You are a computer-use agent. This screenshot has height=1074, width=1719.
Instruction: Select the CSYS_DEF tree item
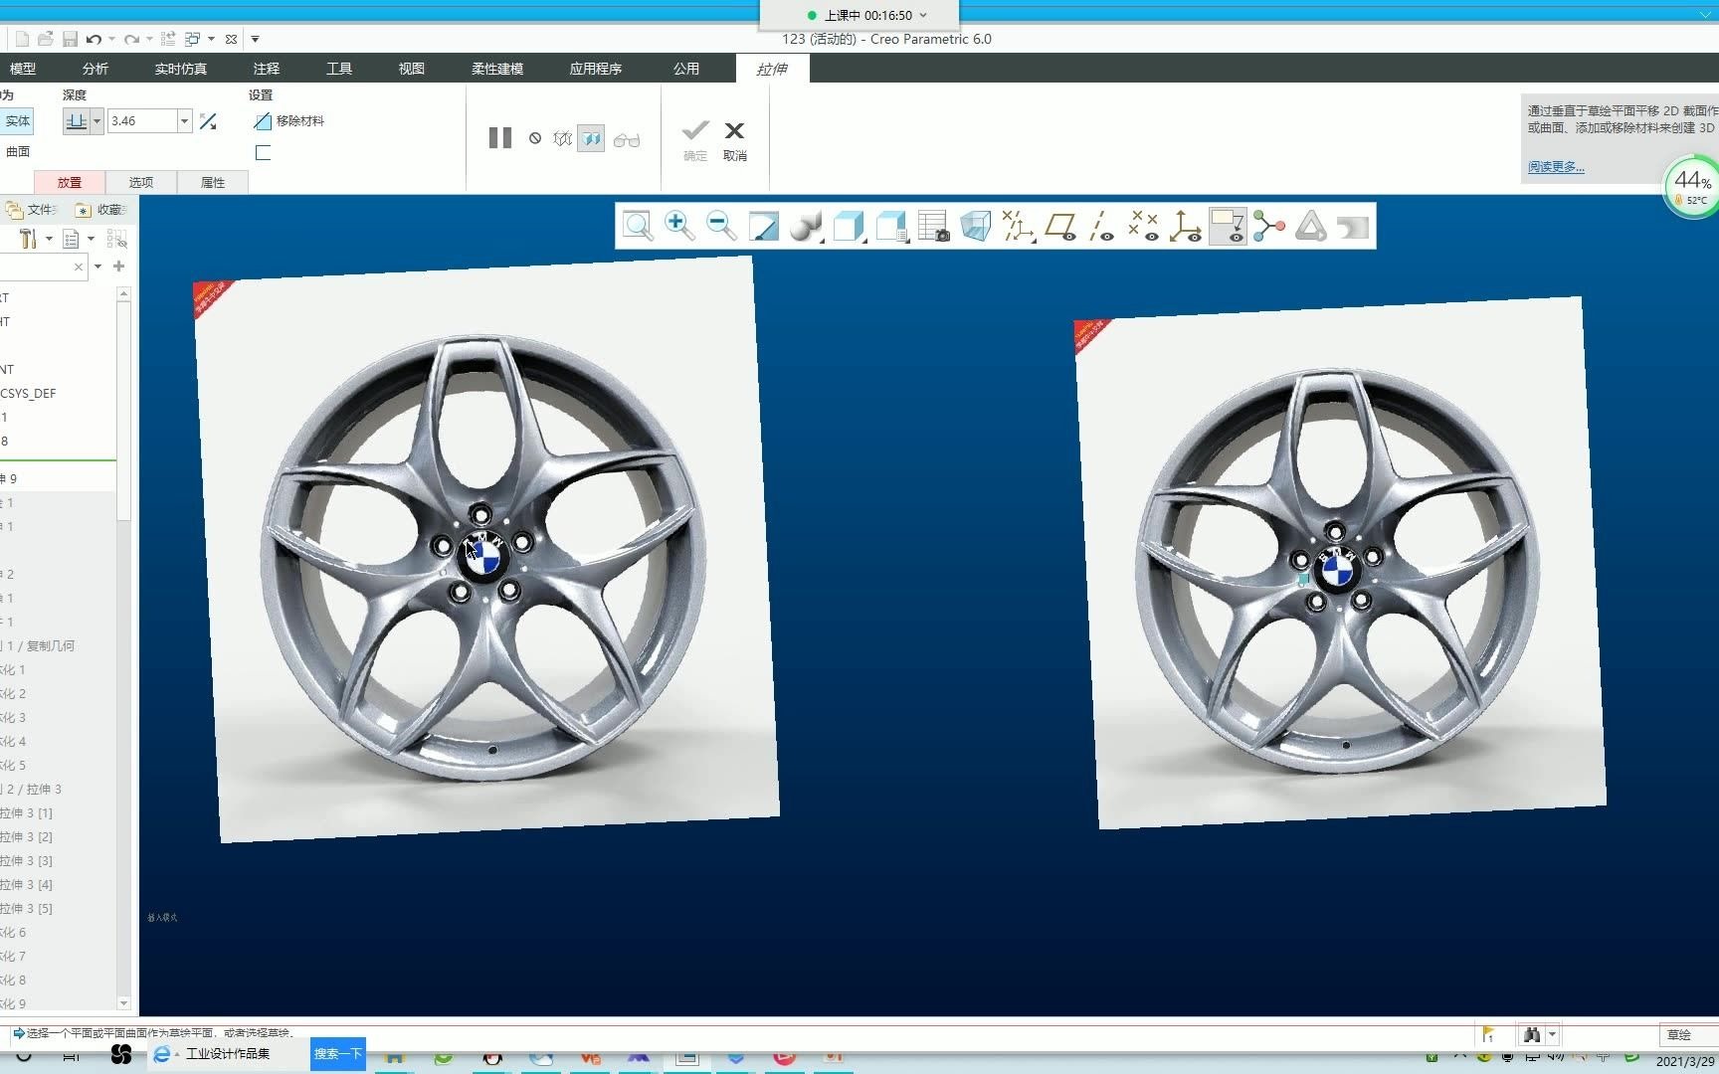pyautogui.click(x=28, y=394)
